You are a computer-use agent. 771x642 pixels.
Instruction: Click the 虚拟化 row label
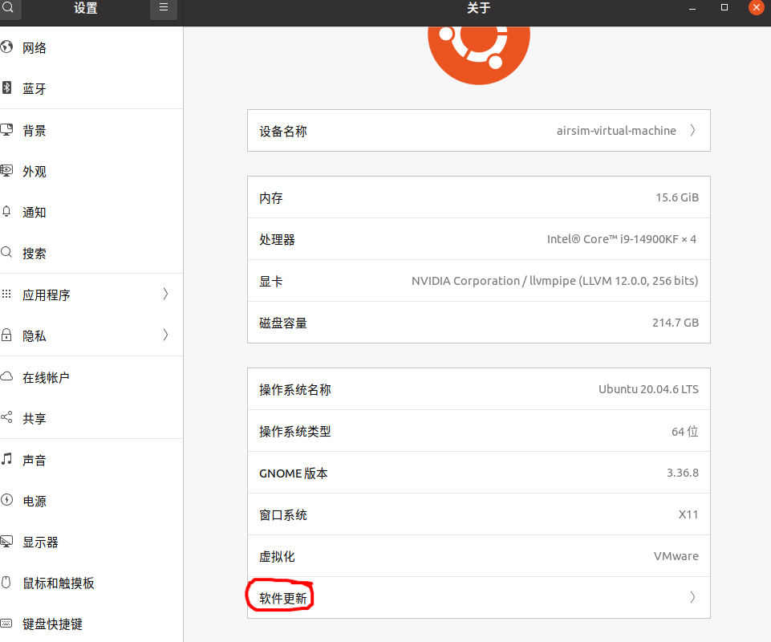278,557
